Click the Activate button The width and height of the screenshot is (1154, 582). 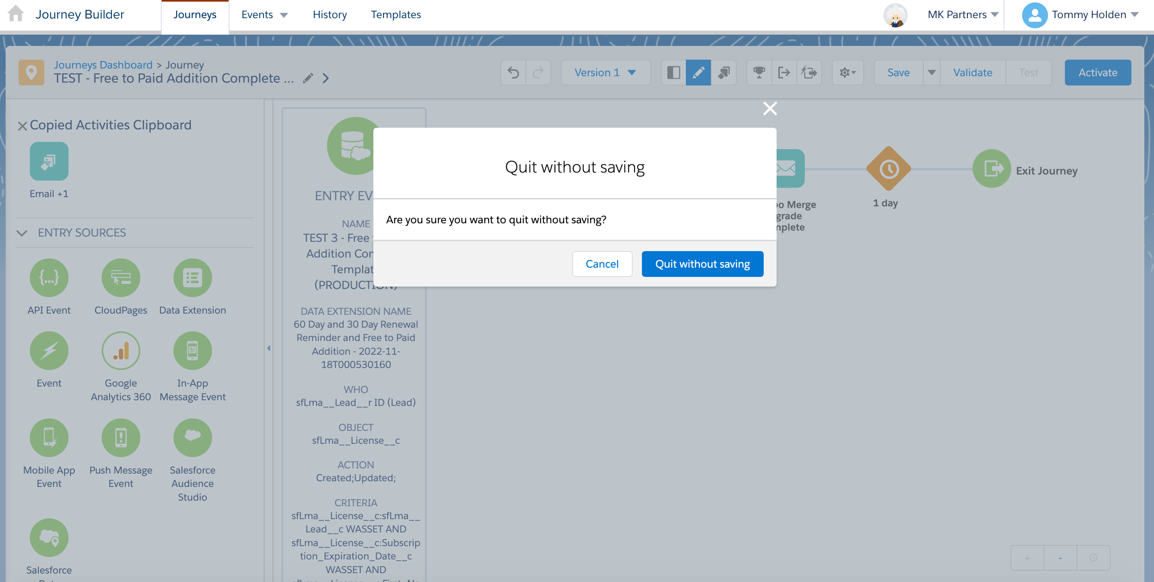1098,73
